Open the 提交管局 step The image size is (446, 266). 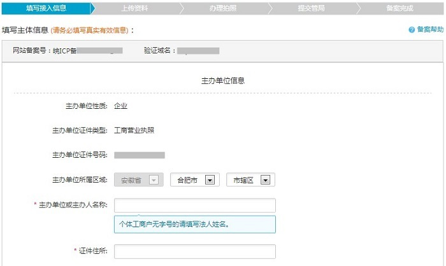point(311,8)
